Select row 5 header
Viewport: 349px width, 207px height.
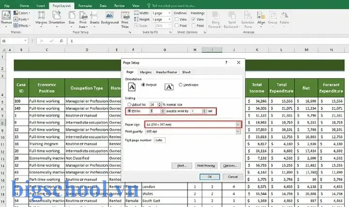pyautogui.click(x=3, y=102)
